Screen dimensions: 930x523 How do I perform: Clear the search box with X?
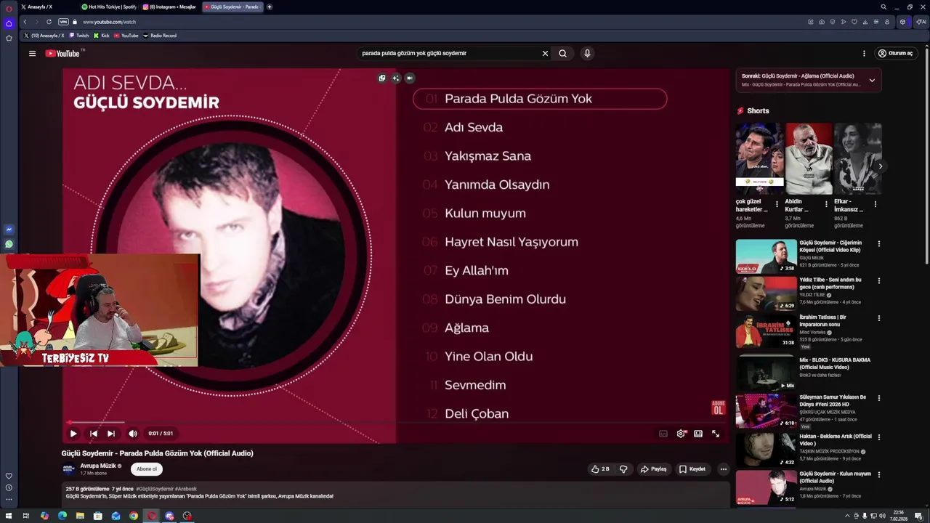click(545, 53)
